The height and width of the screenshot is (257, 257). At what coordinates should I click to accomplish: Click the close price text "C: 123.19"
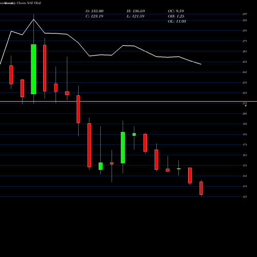click(95, 16)
